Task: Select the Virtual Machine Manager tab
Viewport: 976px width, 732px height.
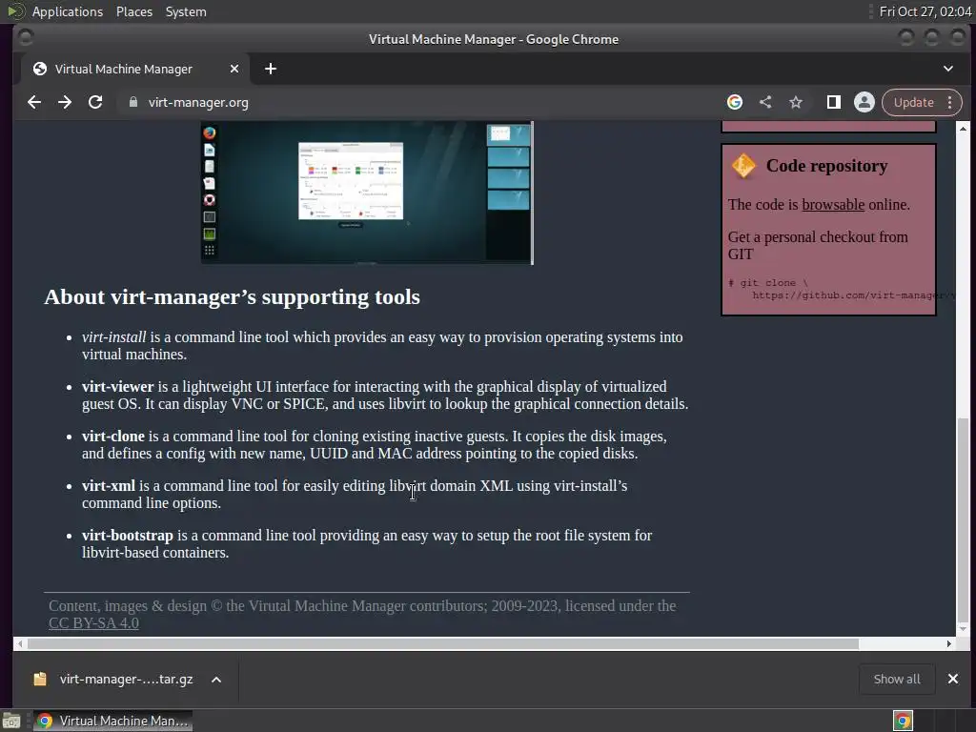Action: click(135, 69)
